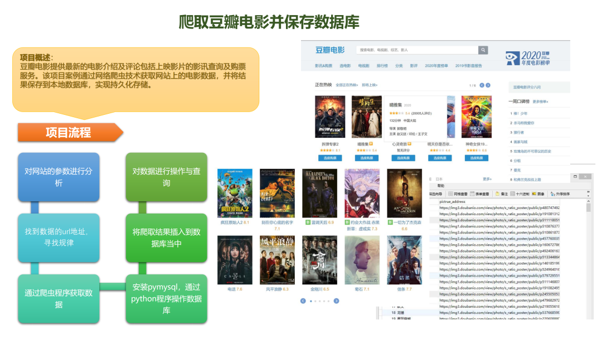Open the 2020年度榜单 nav link
The height and width of the screenshot is (339, 602).
436,66
